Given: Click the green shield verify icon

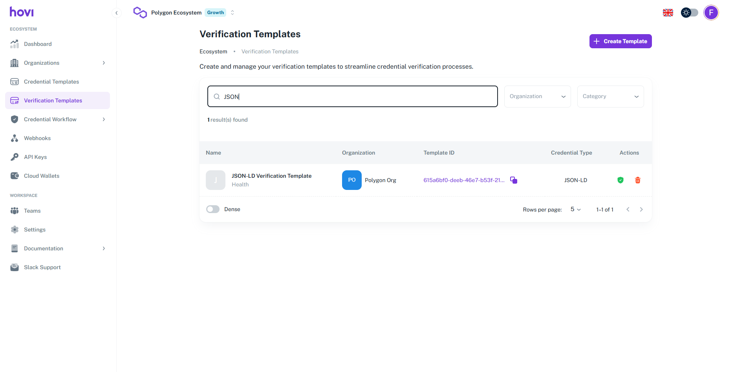Looking at the screenshot, I should pos(621,180).
